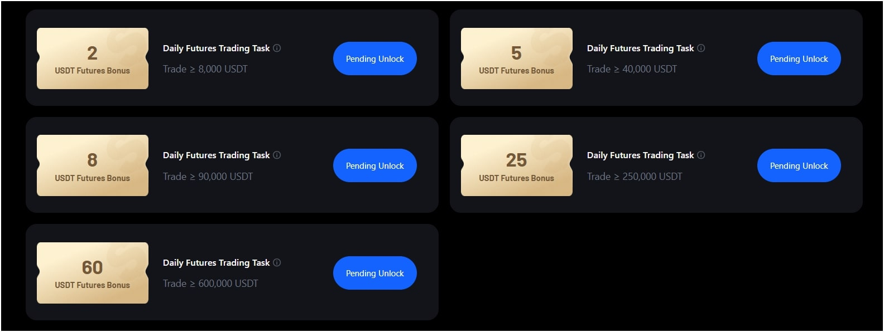Click the "Trade ≥ 8,000 USDT" requirement text
Image resolution: width=884 pixels, height=332 pixels.
205,69
